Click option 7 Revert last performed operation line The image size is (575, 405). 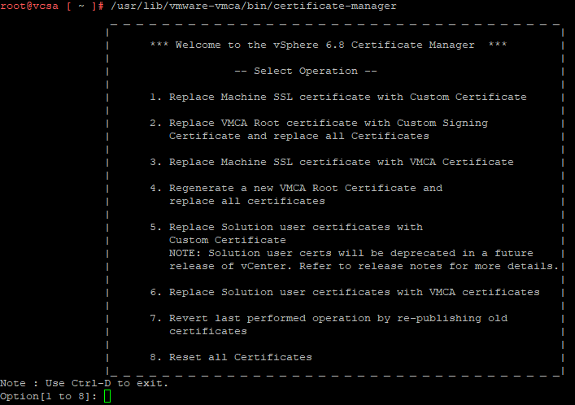coord(329,319)
